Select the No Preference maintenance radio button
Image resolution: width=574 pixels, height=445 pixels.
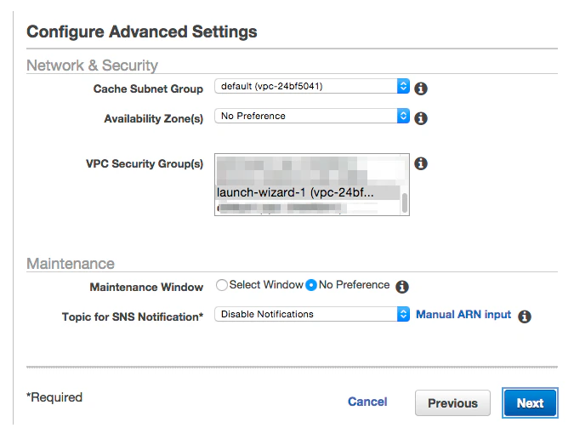click(x=310, y=285)
